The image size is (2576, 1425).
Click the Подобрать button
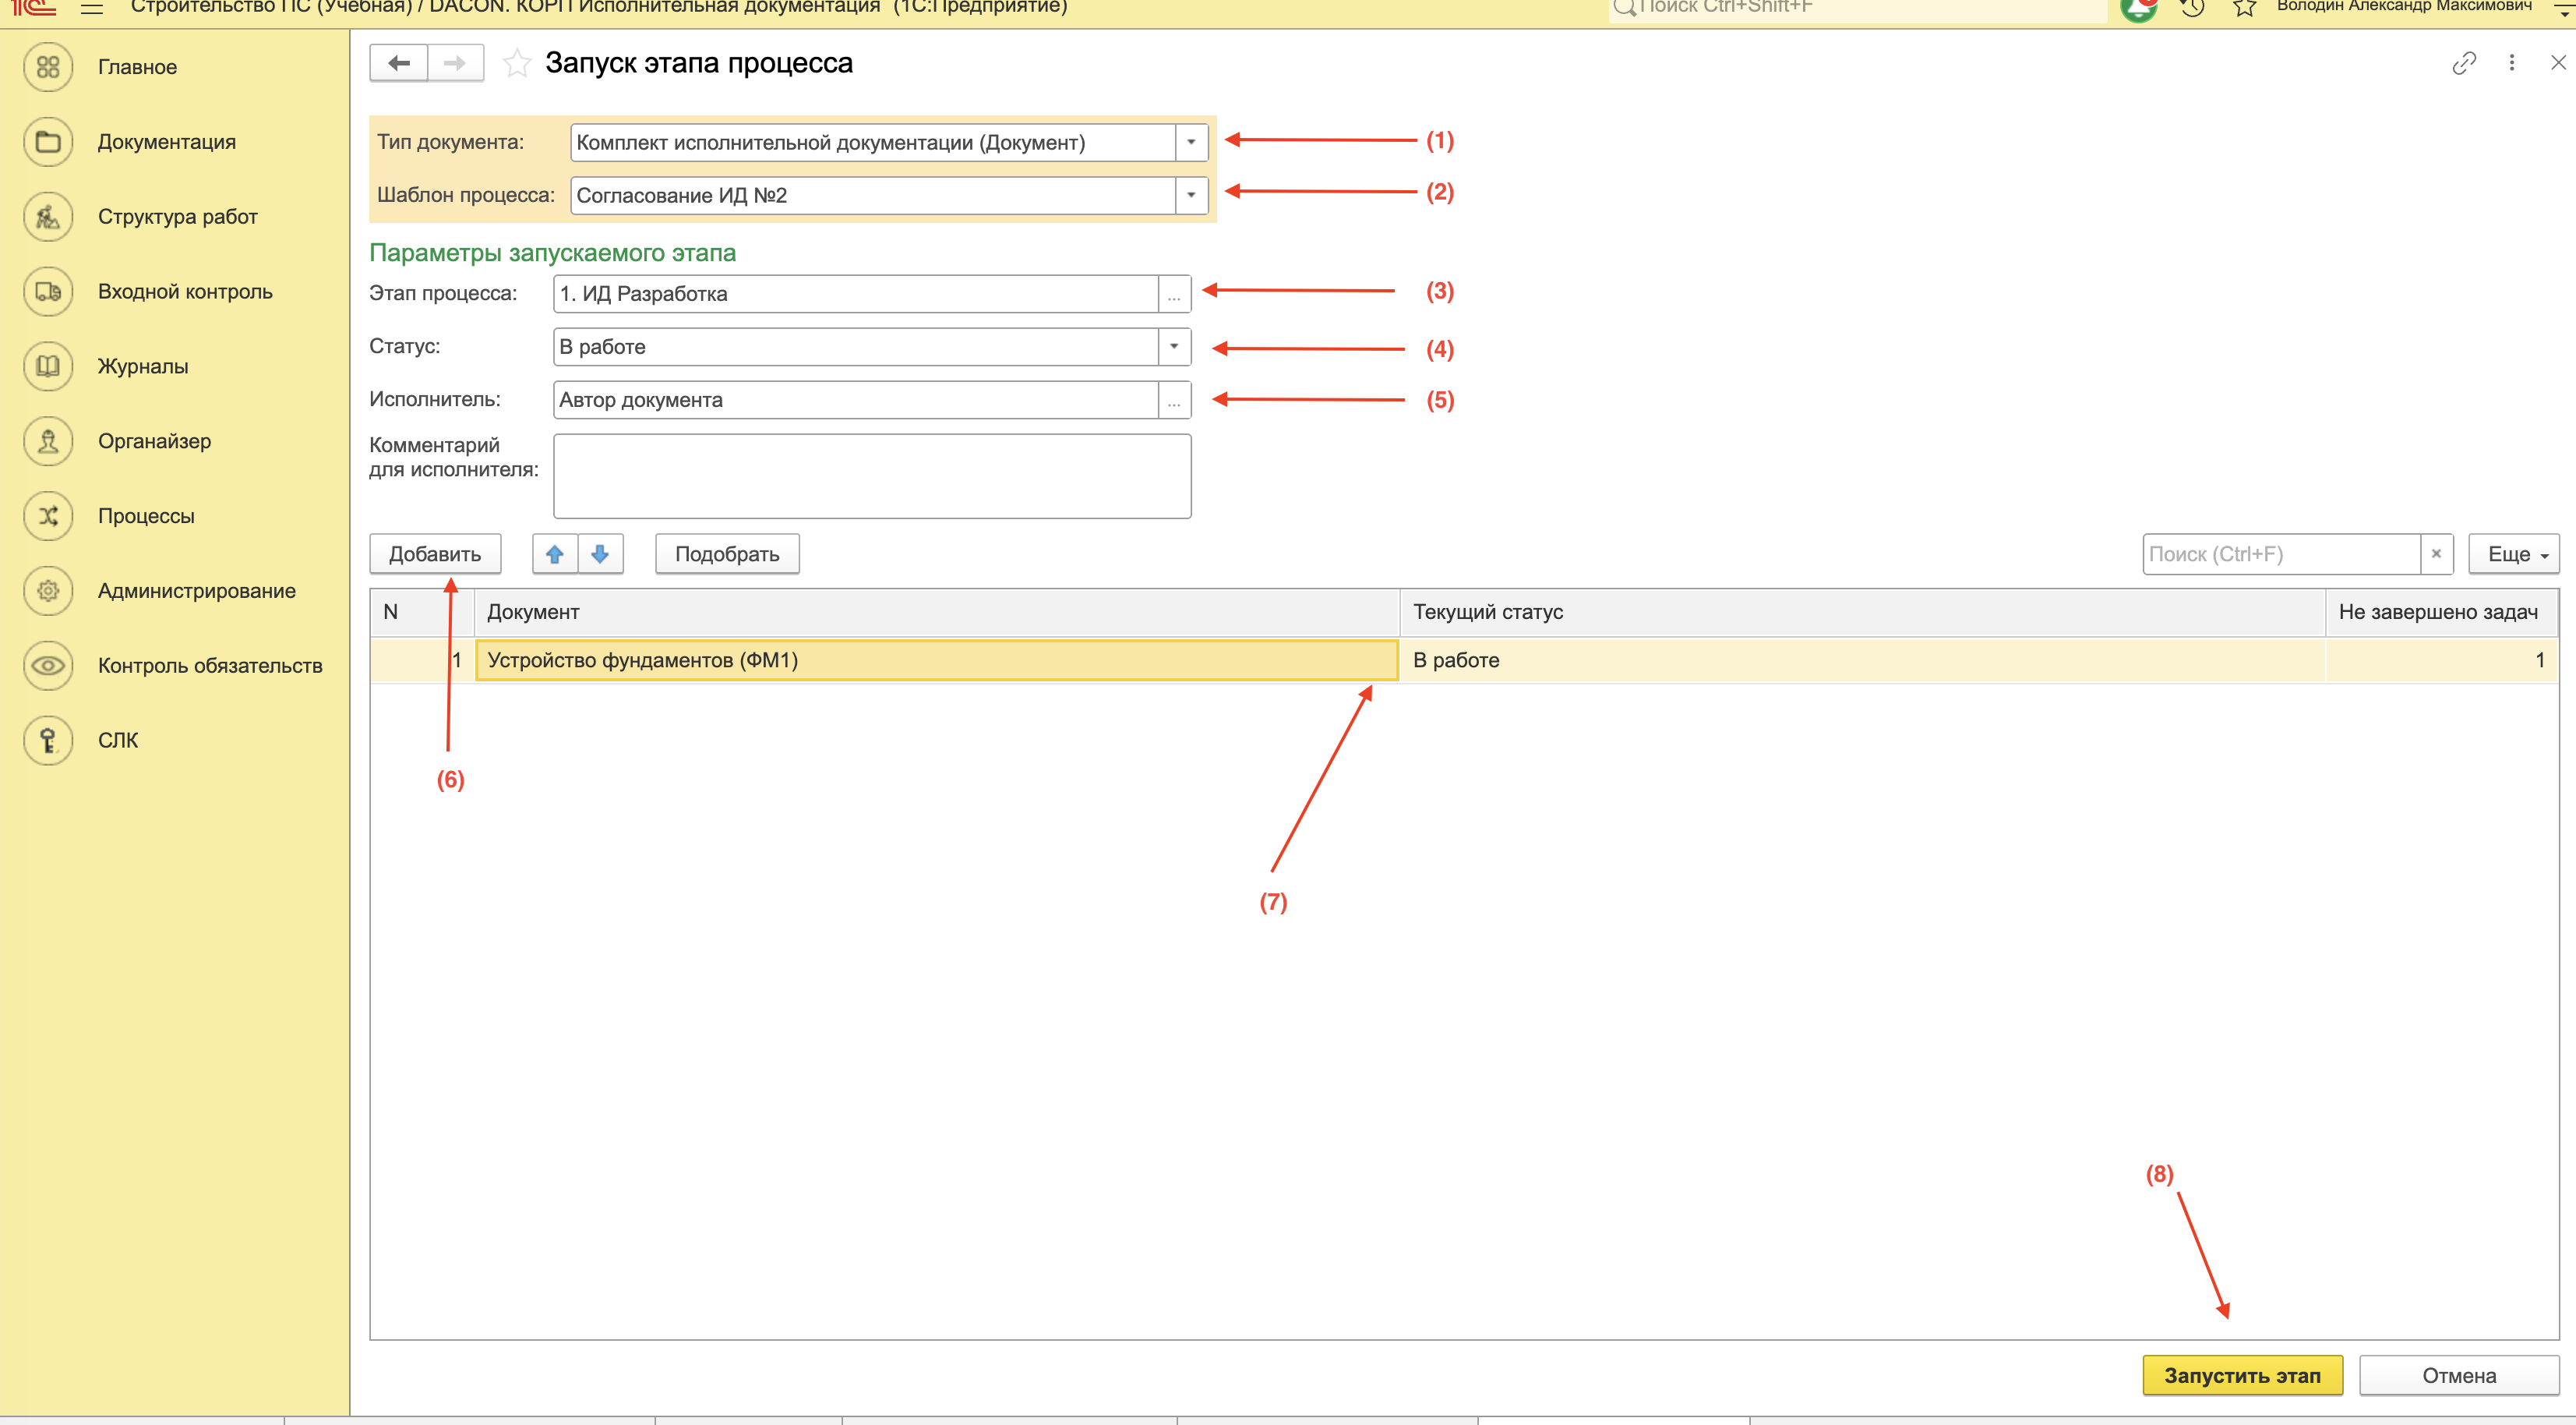click(727, 553)
